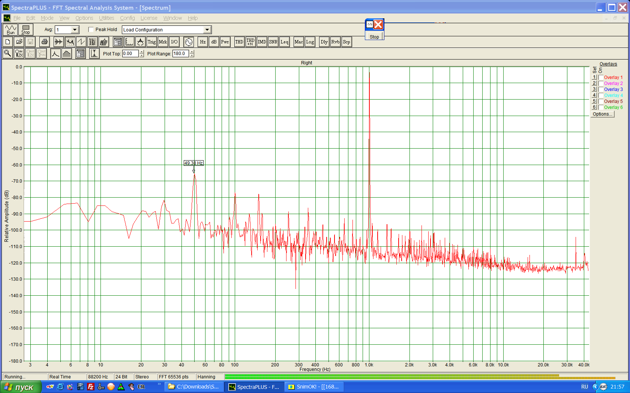The height and width of the screenshot is (393, 630).
Task: Click the SNR measurement icon
Action: point(273,42)
